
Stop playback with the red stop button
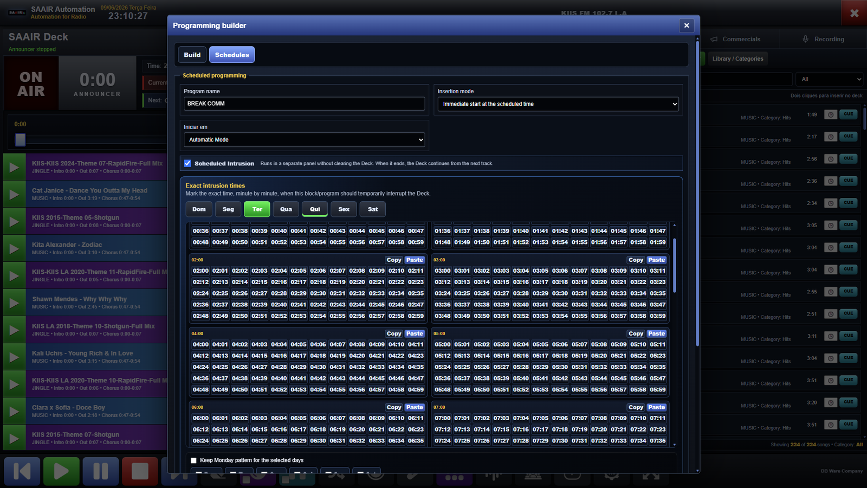coord(140,471)
